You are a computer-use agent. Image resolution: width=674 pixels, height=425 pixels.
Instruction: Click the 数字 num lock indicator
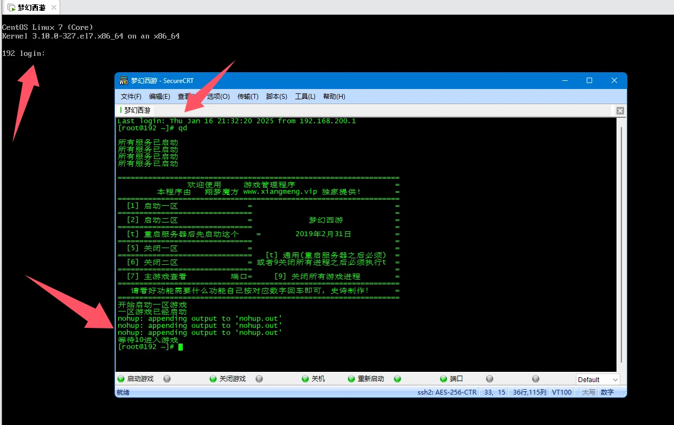[607, 392]
